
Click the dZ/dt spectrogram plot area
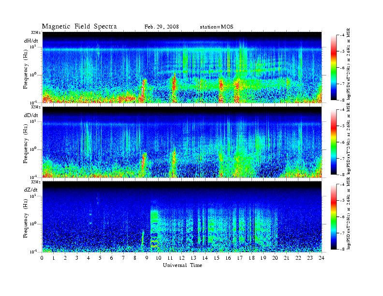tap(182, 217)
